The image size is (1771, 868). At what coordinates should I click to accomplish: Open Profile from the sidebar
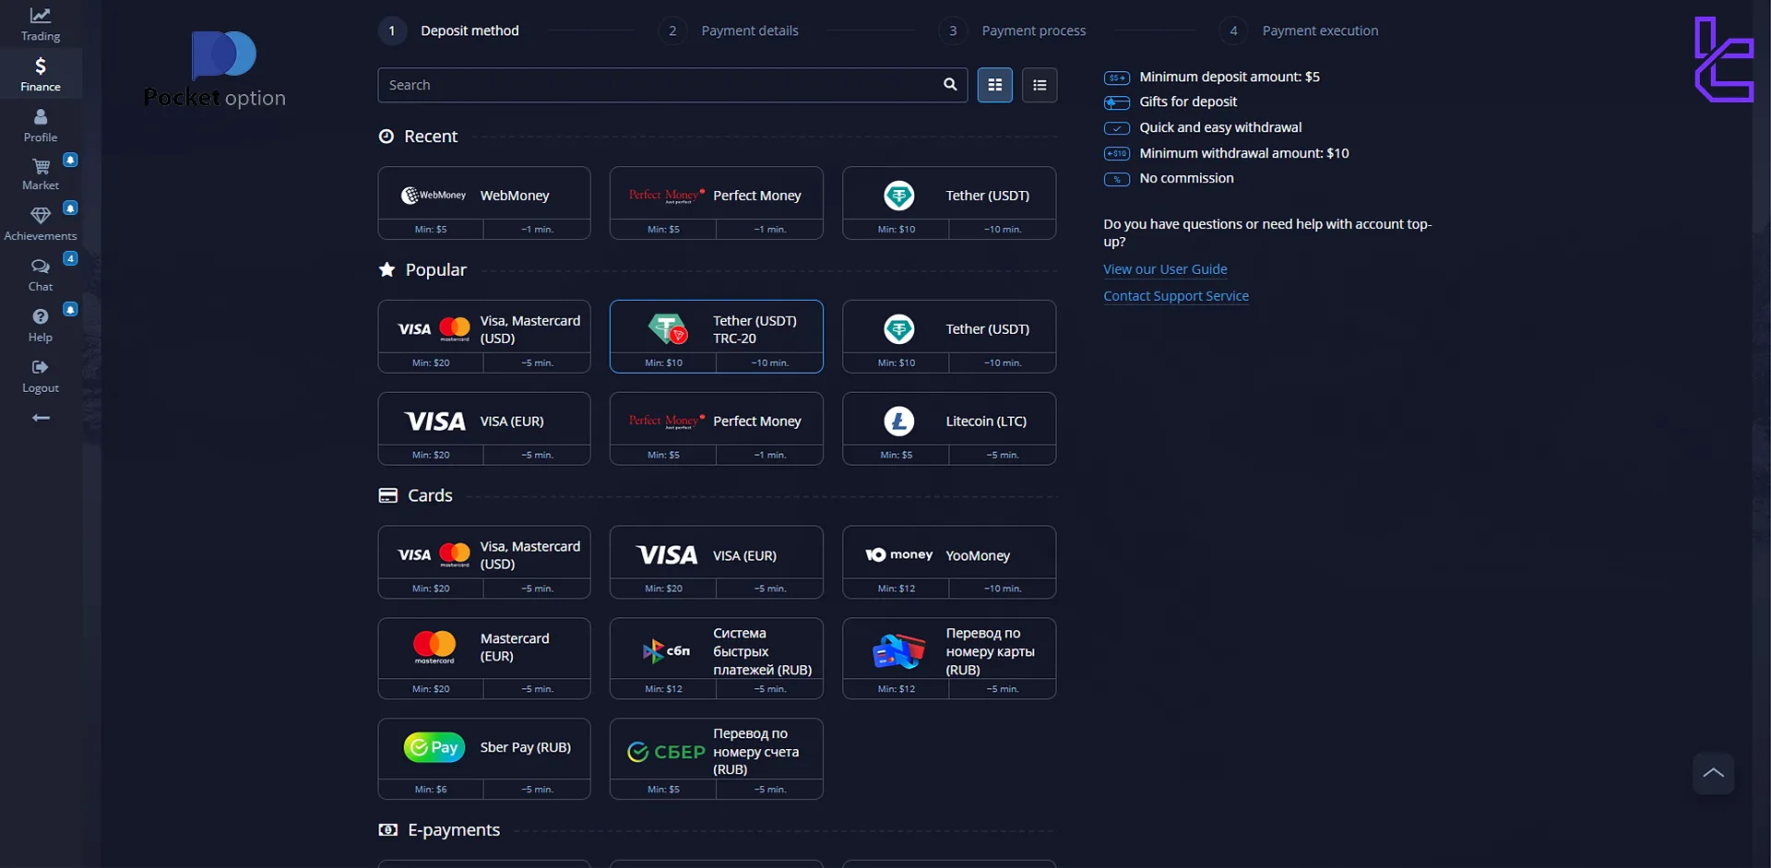(x=41, y=126)
